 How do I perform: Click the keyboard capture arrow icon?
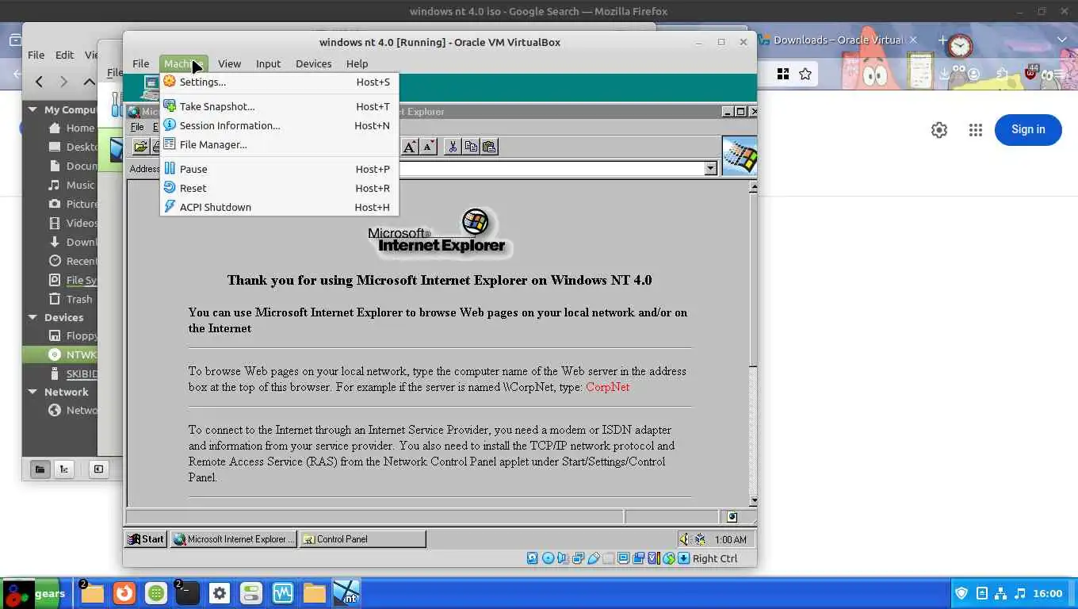point(683,558)
